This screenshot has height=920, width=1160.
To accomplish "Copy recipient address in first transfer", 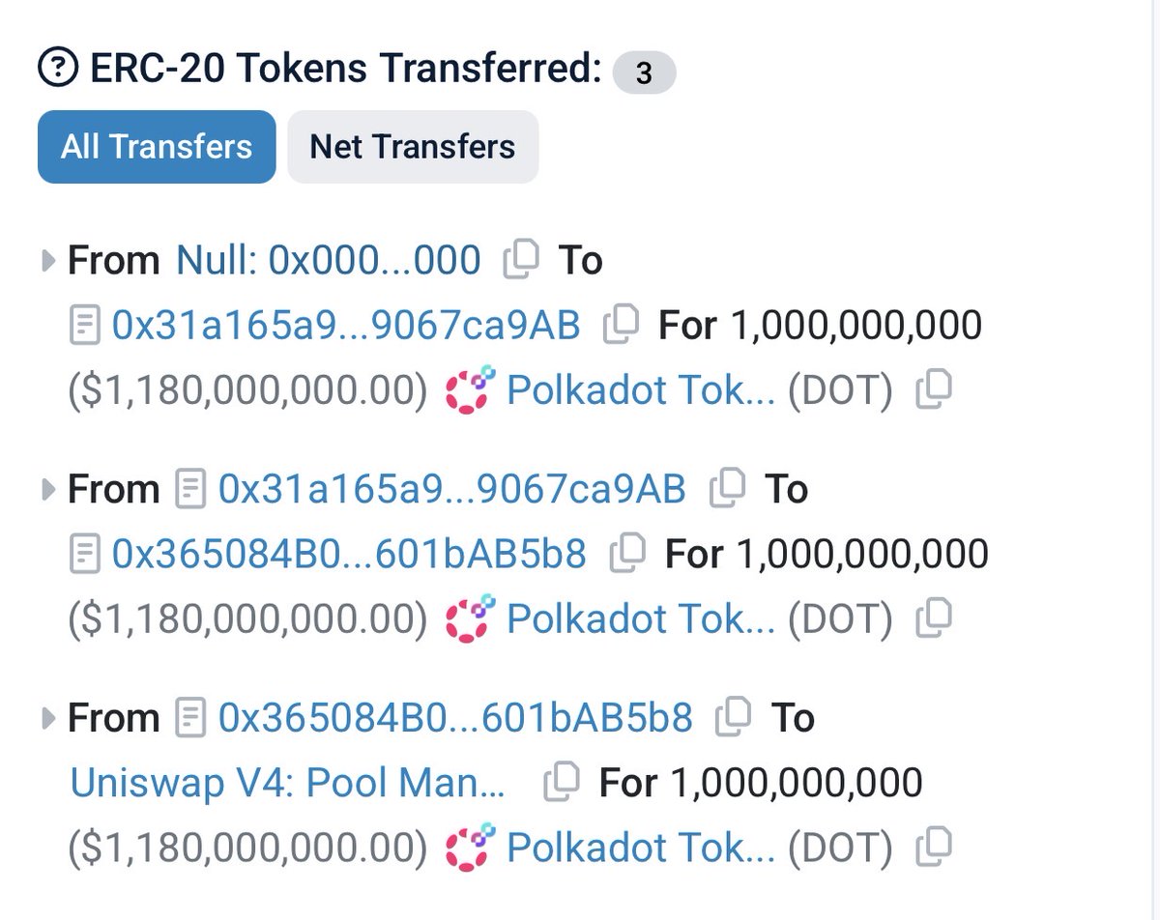I will coord(620,325).
